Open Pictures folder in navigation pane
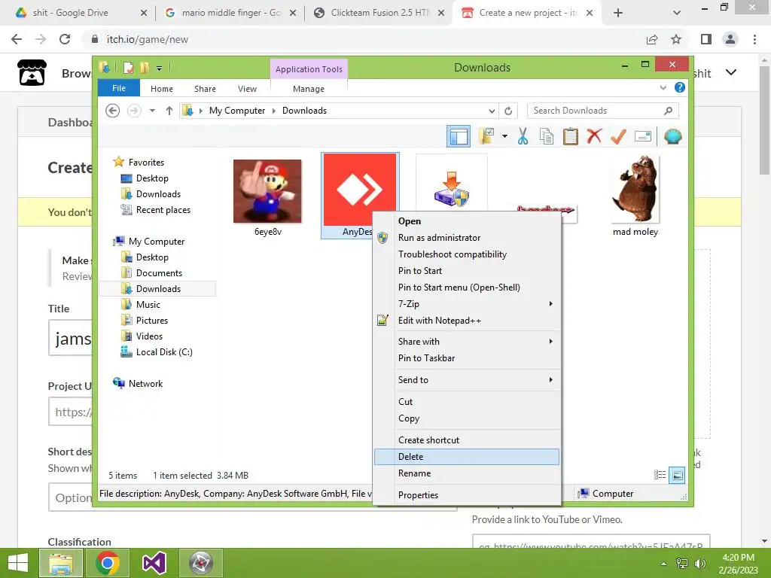 point(151,321)
